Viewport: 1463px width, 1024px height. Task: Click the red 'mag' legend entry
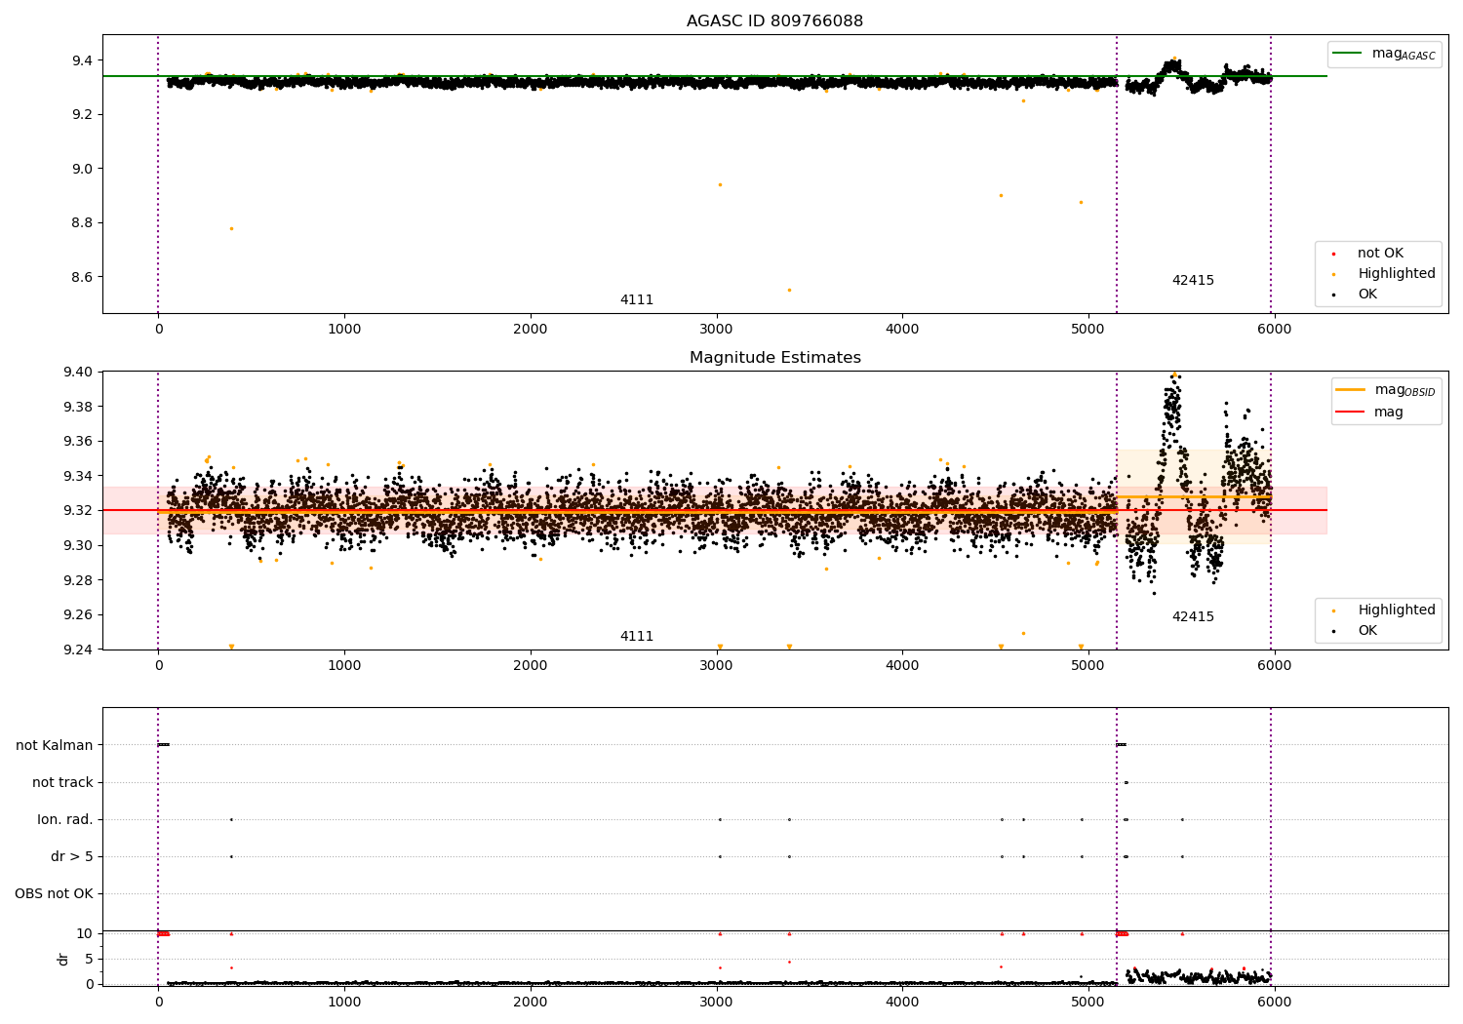click(1370, 413)
